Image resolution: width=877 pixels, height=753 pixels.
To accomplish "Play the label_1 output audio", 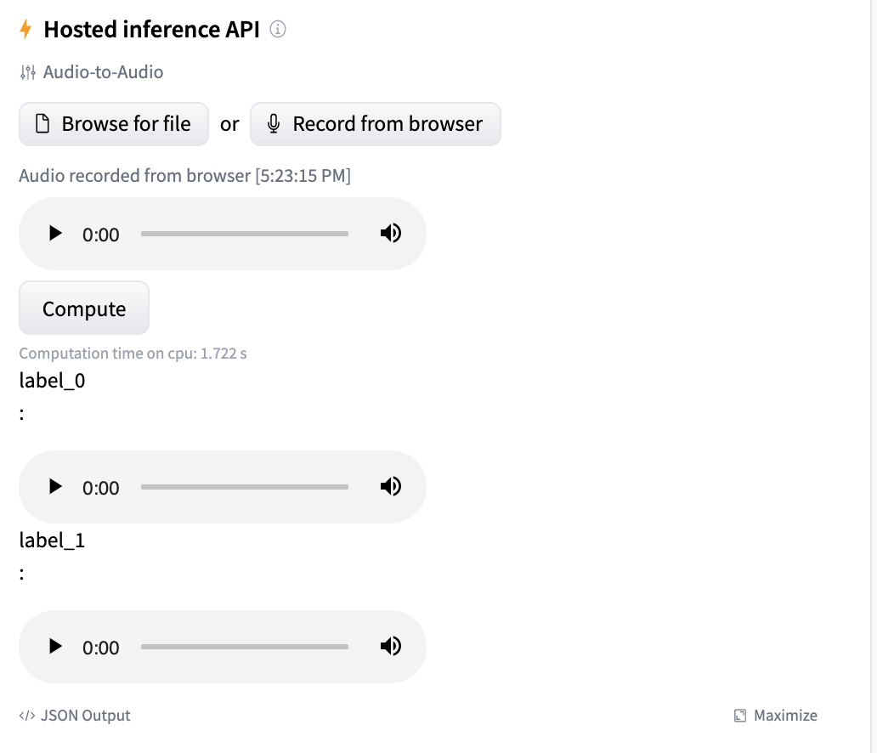I will pyautogui.click(x=55, y=646).
